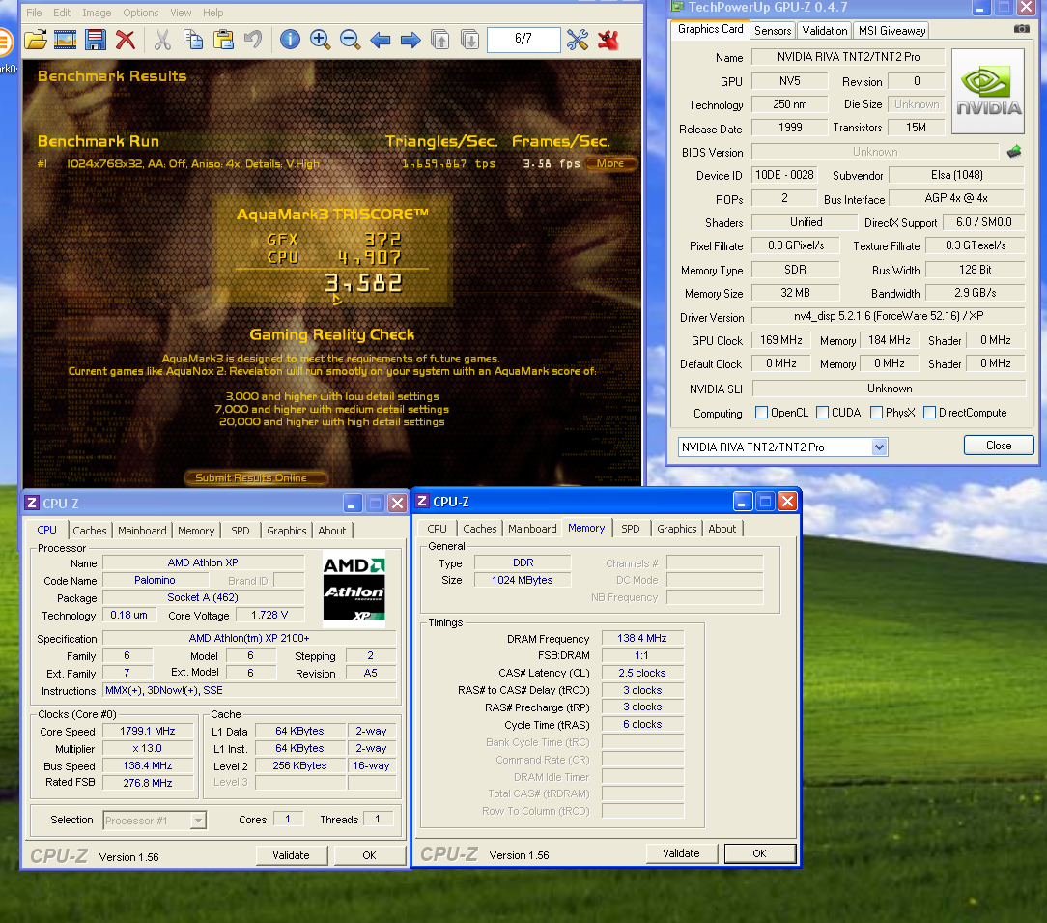Go to previous image with left arrow

pyautogui.click(x=380, y=40)
